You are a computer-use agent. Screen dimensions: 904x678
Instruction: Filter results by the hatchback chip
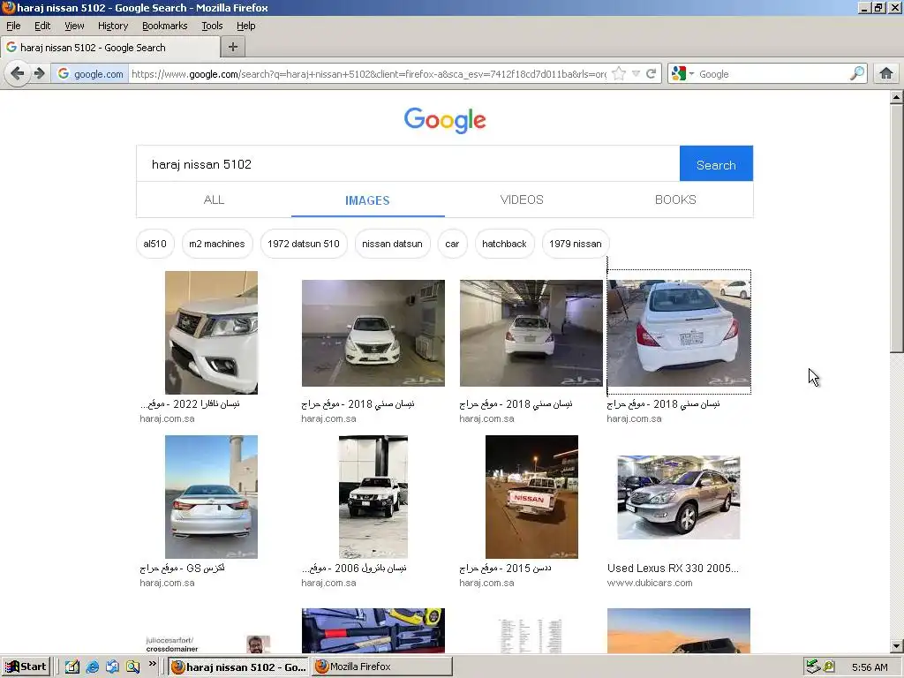pyautogui.click(x=504, y=244)
